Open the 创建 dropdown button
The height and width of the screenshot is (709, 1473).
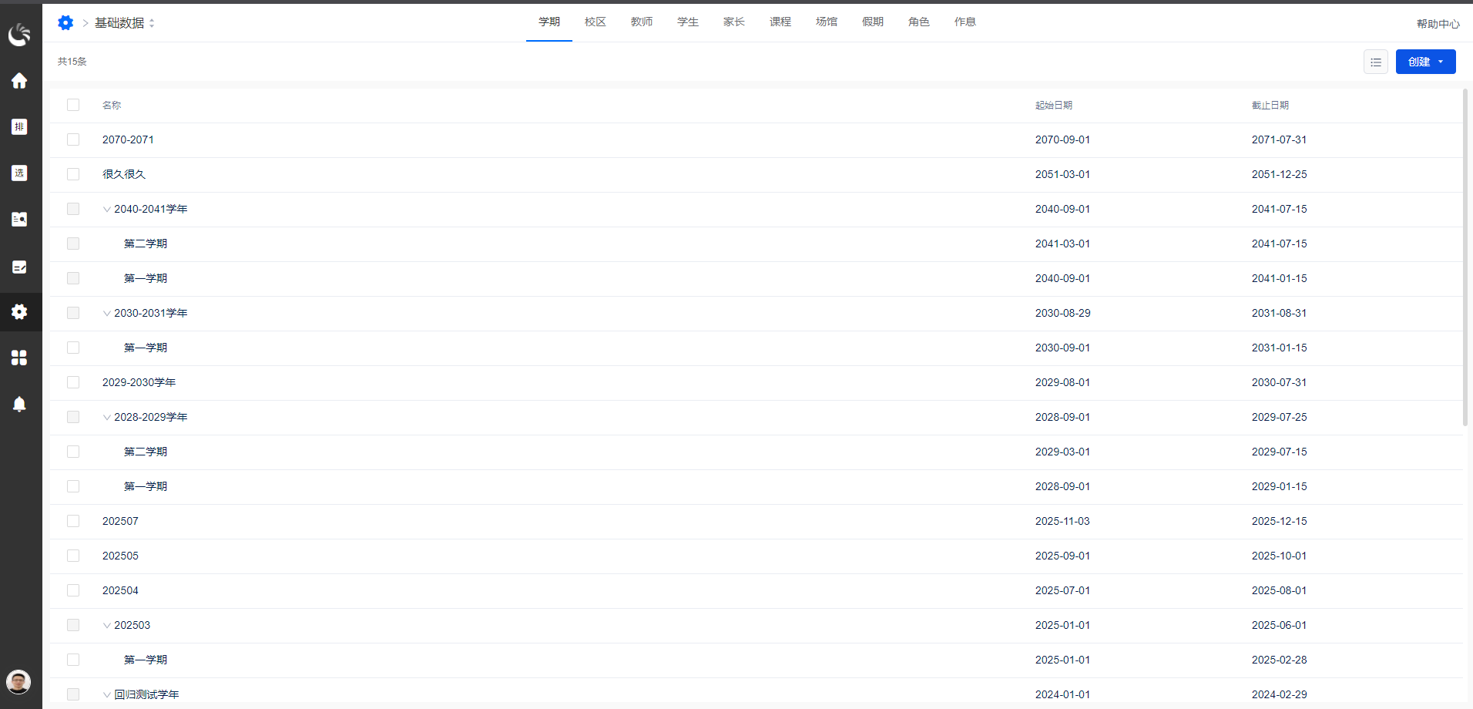point(1425,62)
